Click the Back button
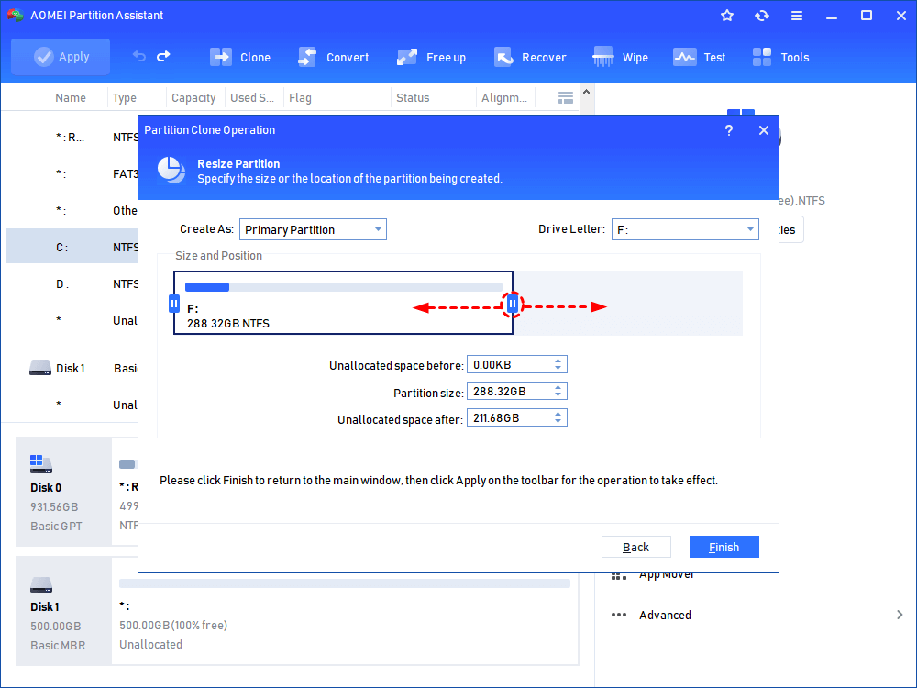This screenshot has width=917, height=688. tap(635, 547)
